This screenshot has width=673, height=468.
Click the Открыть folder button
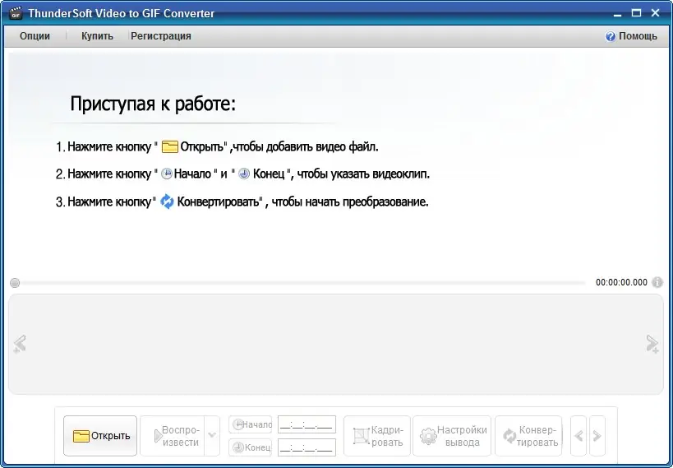(x=100, y=435)
